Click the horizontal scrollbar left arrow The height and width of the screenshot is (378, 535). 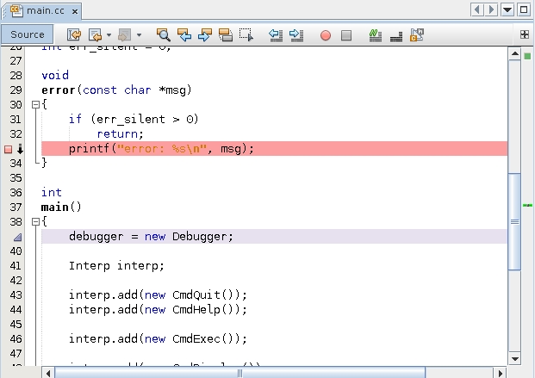point(48,373)
